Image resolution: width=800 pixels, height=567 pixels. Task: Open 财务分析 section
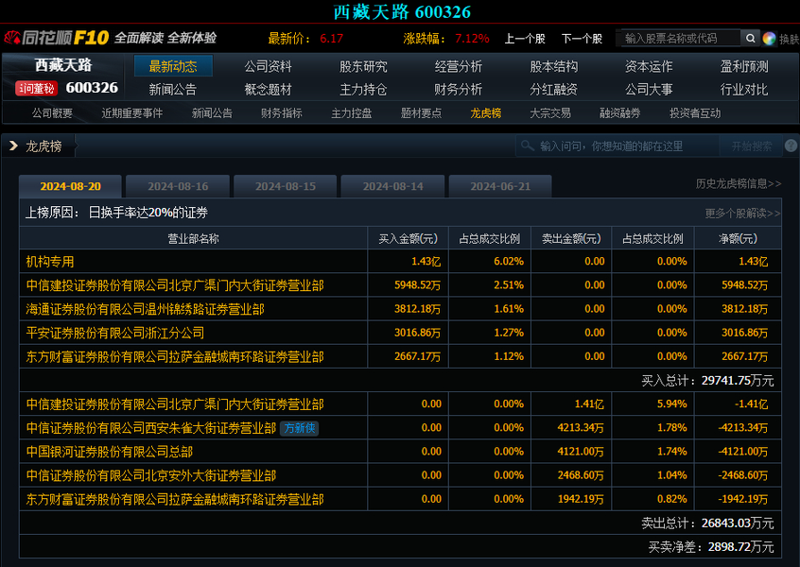click(x=459, y=90)
